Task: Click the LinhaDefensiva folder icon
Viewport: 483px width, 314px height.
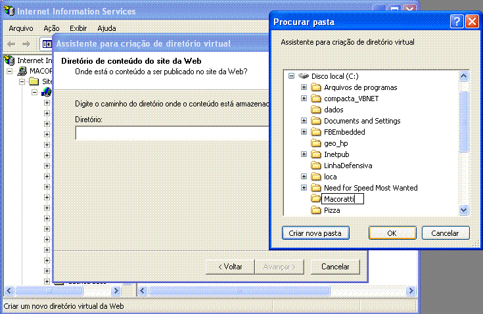Action: click(x=315, y=166)
